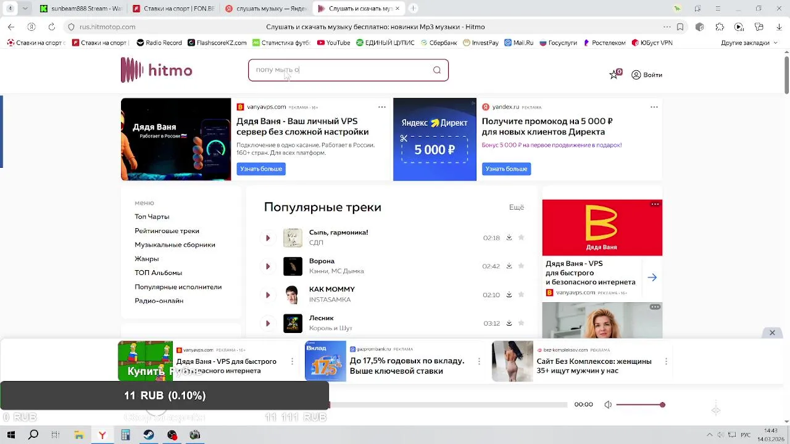
Task: Open options dots on bottom vanyavps ad
Action: [x=292, y=361]
